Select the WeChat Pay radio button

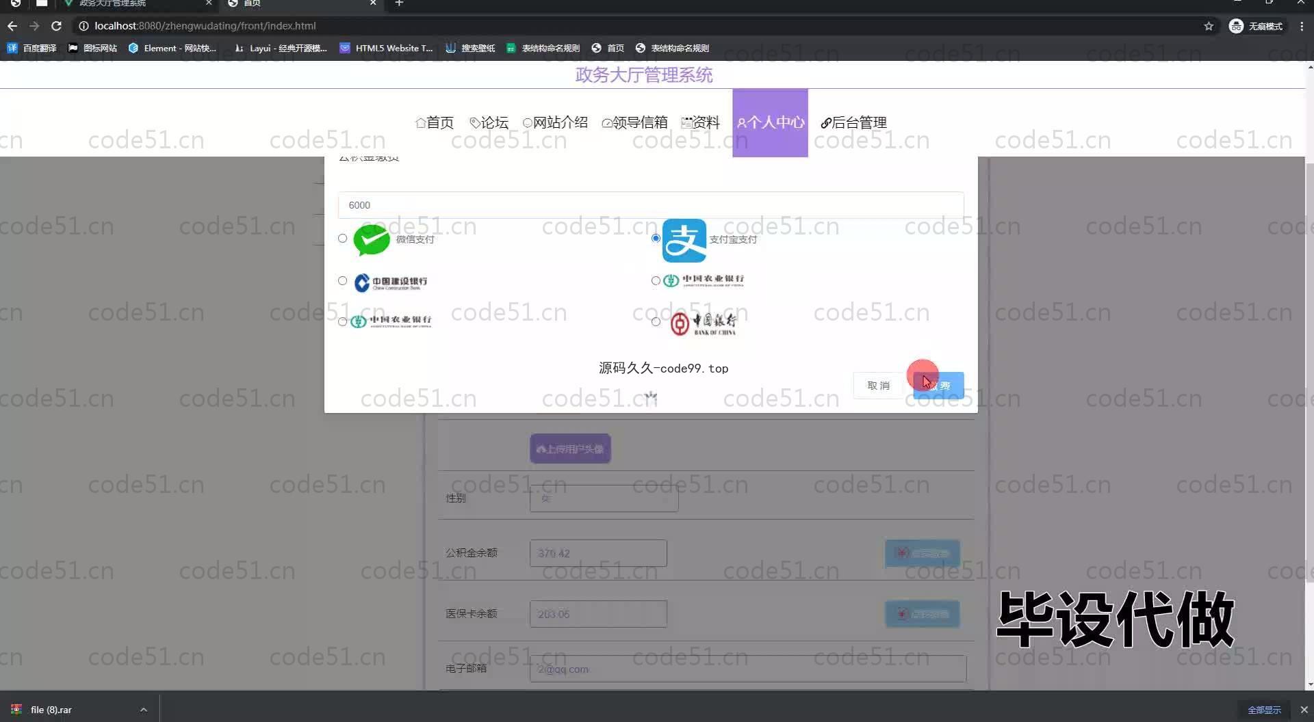click(342, 238)
